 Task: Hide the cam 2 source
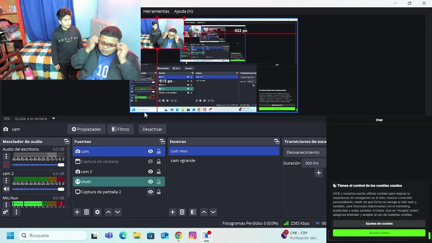(151, 171)
